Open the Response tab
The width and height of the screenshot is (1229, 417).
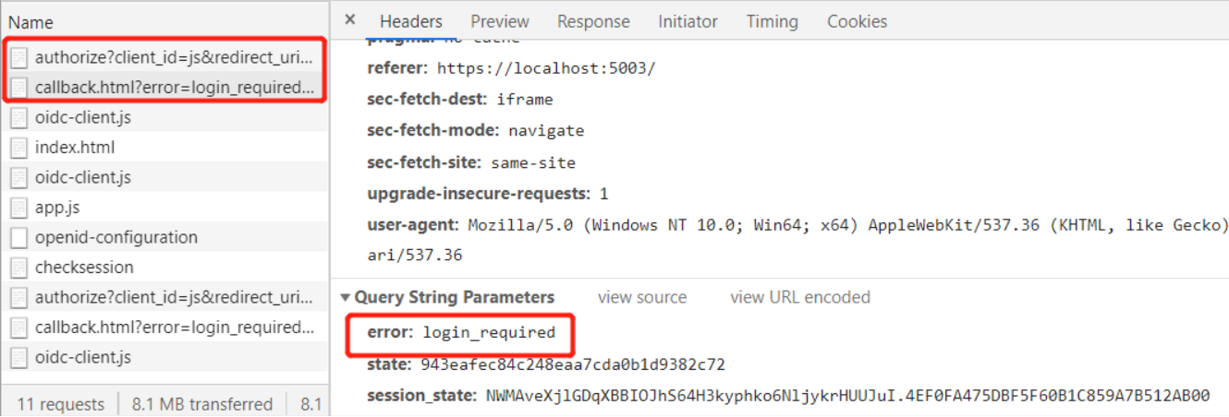click(x=593, y=21)
